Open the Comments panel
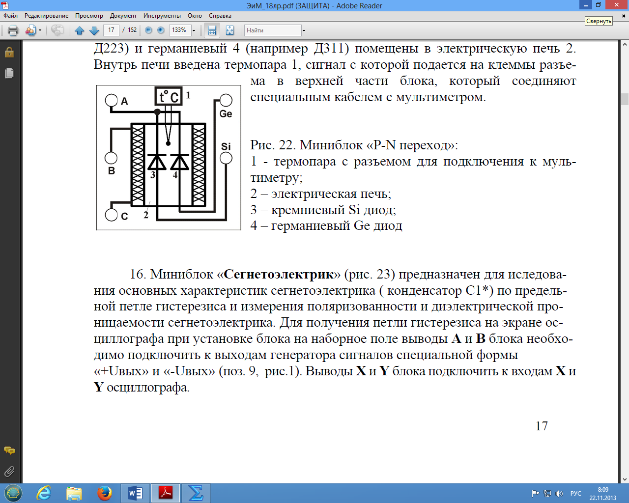 9,450
